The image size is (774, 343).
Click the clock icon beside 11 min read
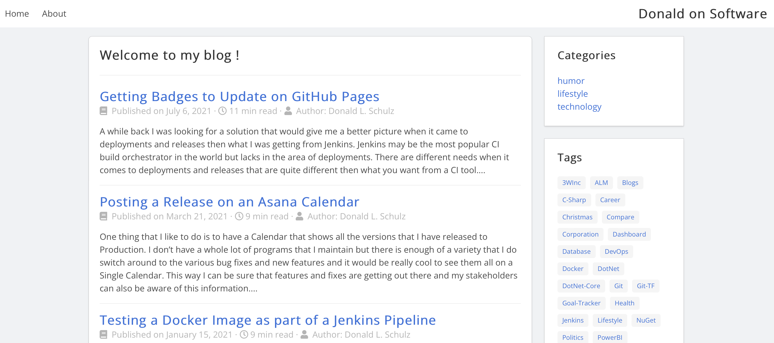tap(222, 111)
